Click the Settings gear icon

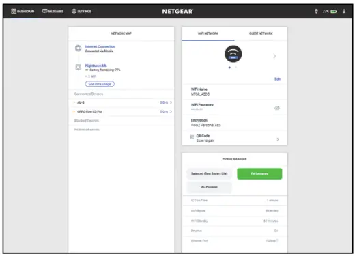tap(74, 11)
